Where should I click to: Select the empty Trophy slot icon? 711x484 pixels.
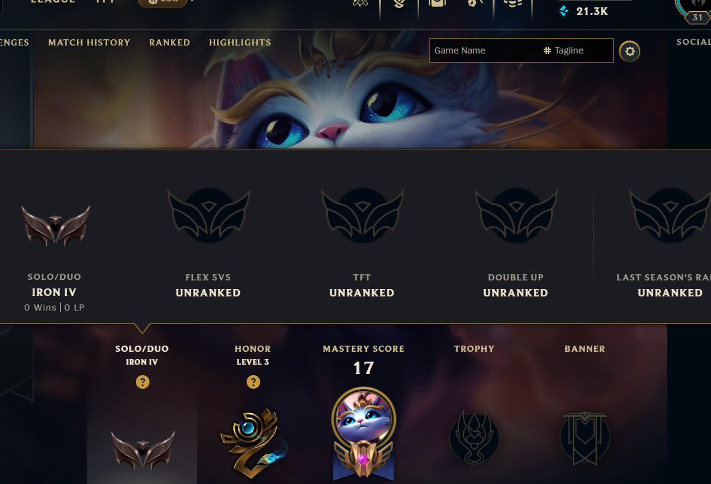pos(474,438)
